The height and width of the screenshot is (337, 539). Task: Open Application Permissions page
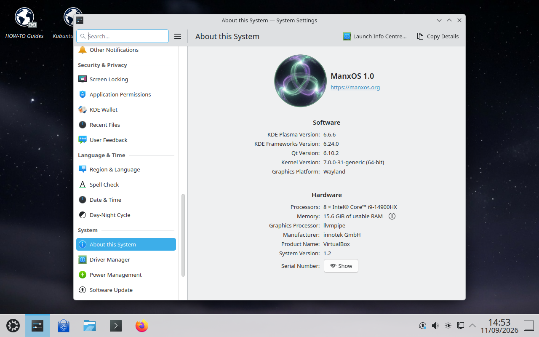126,94
